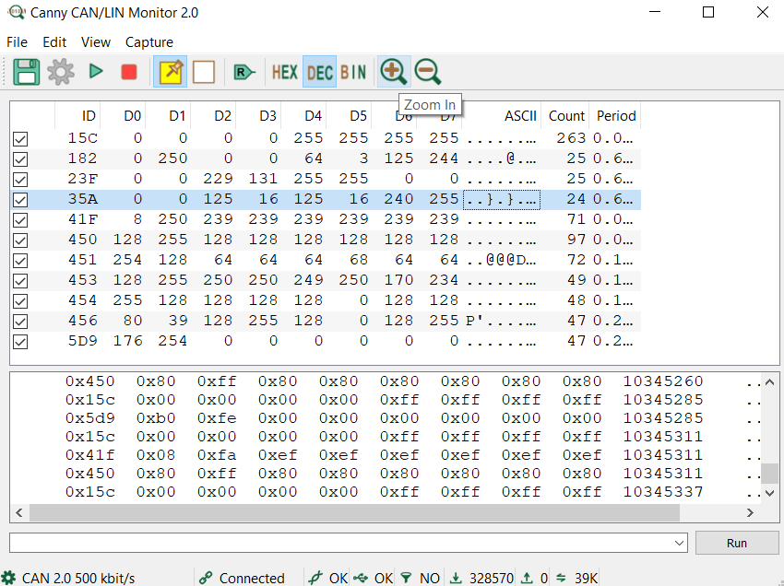The width and height of the screenshot is (784, 586).
Task: Click the ASCII column header
Action: [x=501, y=116]
